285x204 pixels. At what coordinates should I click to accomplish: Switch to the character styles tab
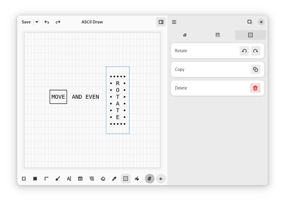pos(185,35)
